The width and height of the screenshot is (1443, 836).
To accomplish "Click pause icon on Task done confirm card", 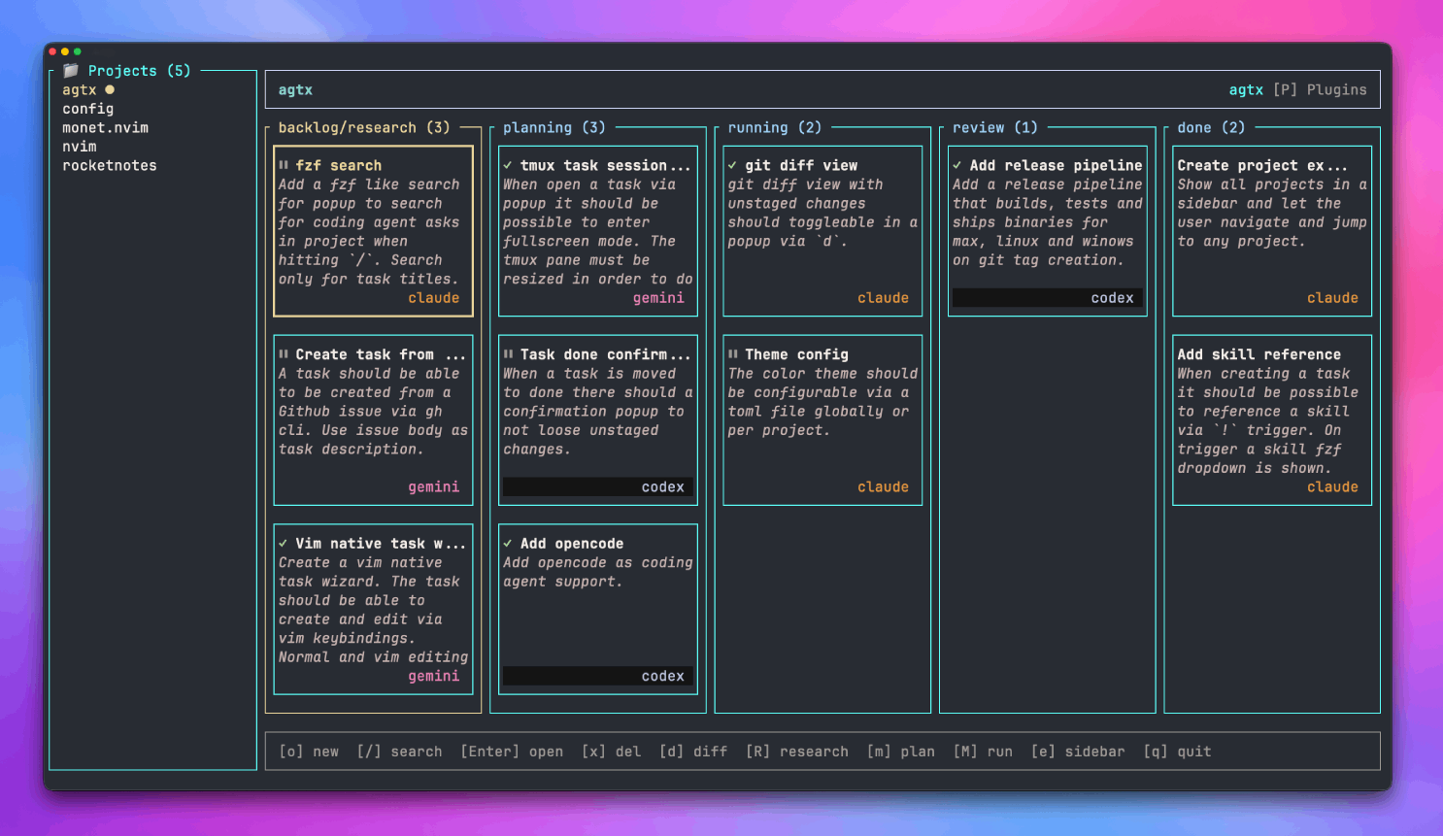I will coord(508,354).
